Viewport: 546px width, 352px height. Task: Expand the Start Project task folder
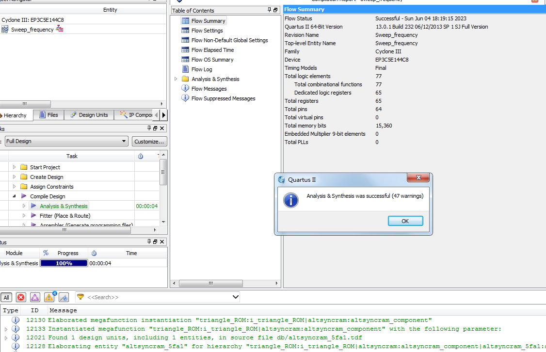tap(15, 167)
